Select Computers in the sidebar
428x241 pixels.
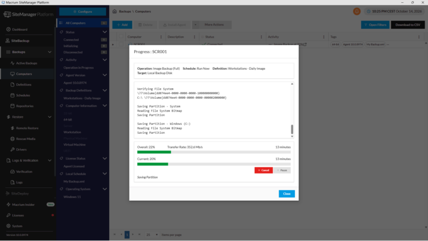point(24,74)
